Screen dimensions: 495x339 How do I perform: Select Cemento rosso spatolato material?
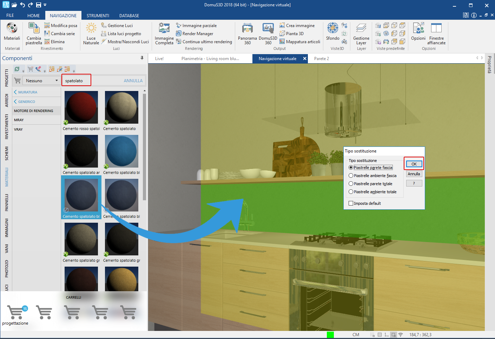pyautogui.click(x=81, y=107)
